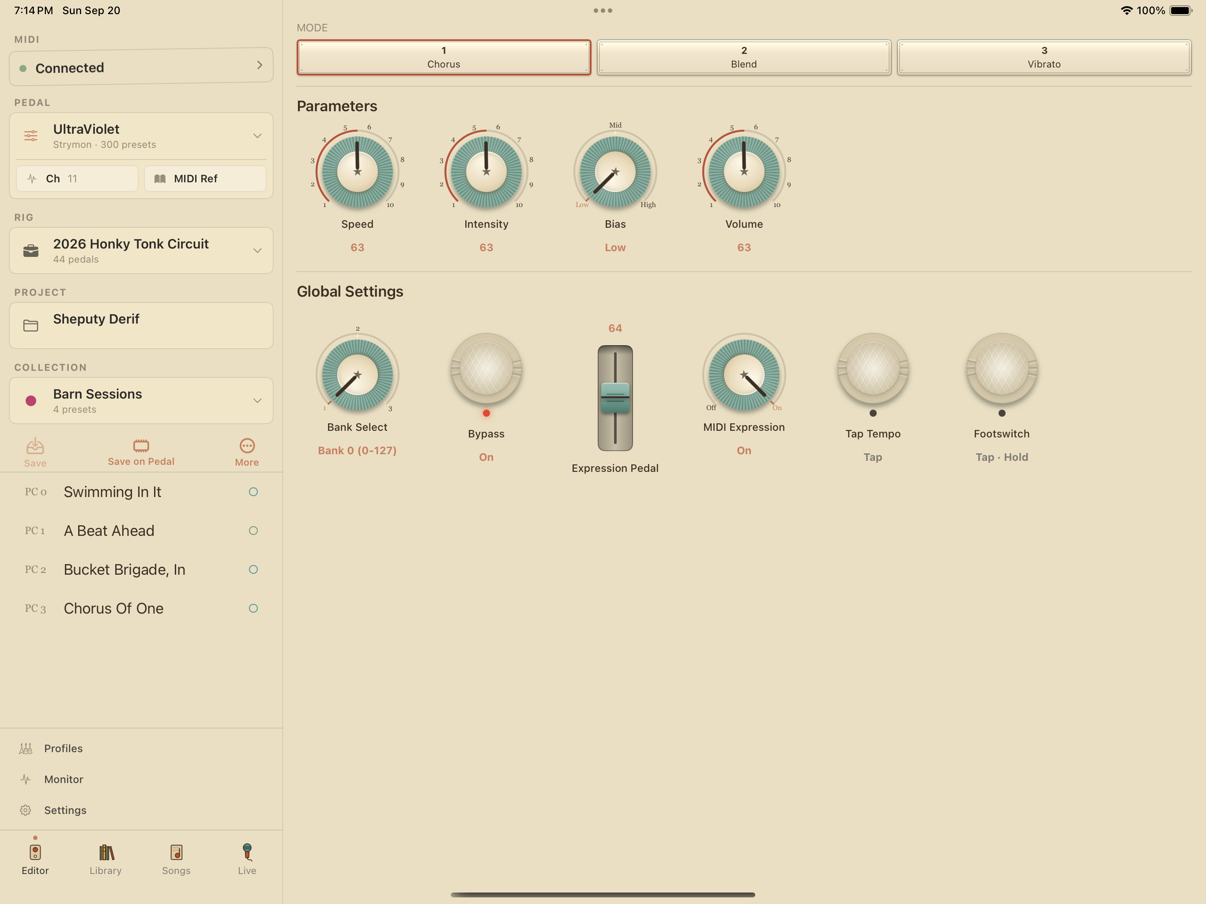Switch to the Library tab label
1206x904 pixels.
click(x=106, y=871)
